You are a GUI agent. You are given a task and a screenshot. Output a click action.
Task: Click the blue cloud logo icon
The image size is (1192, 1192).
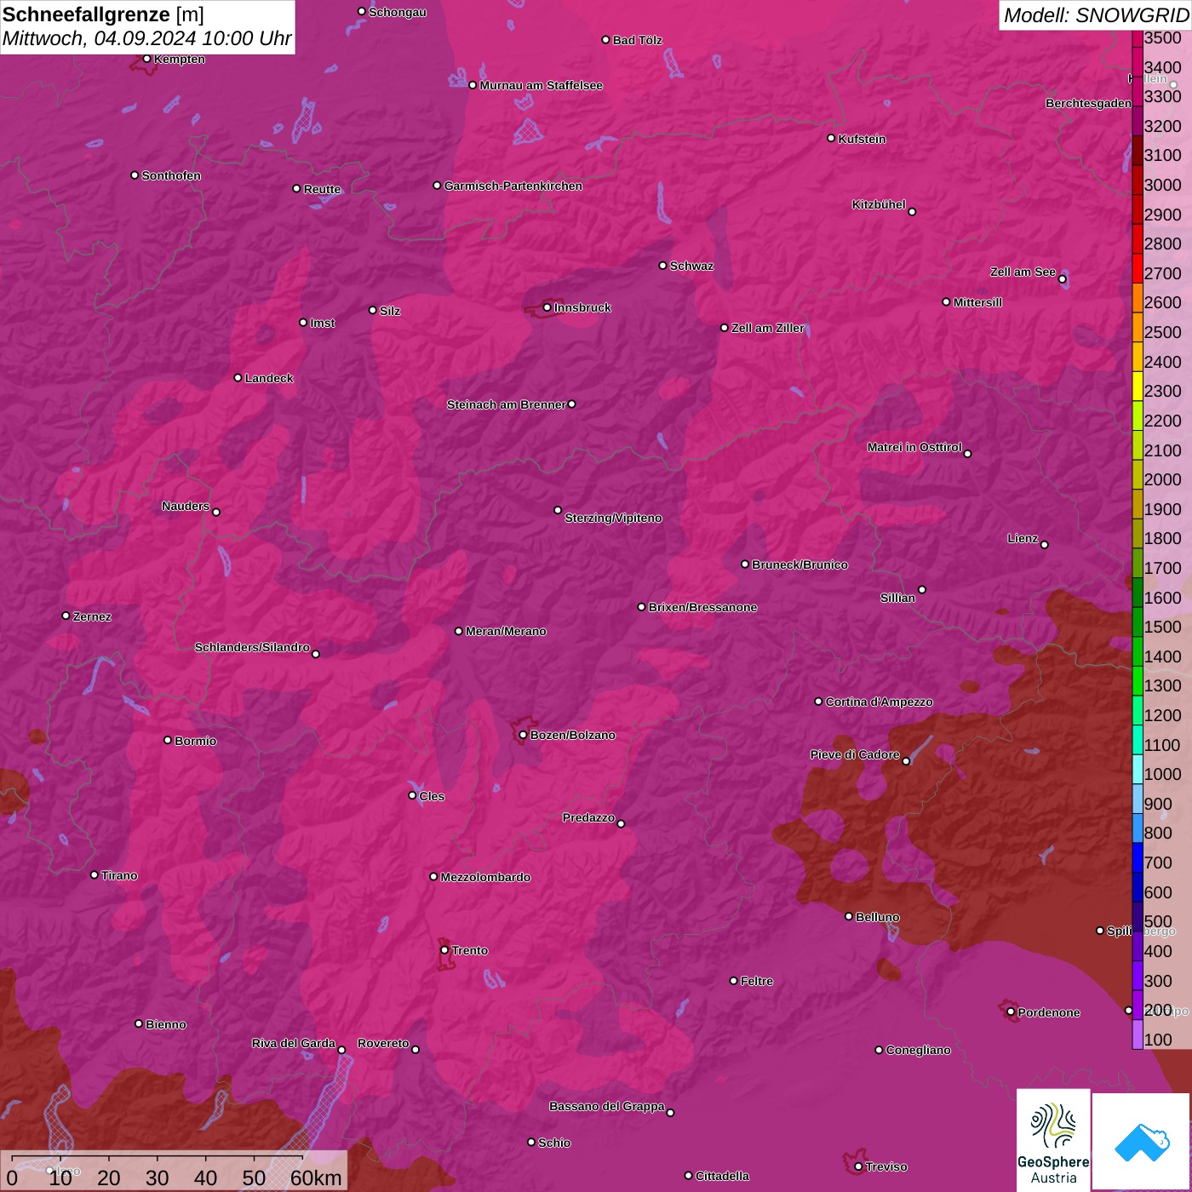pos(1141,1141)
